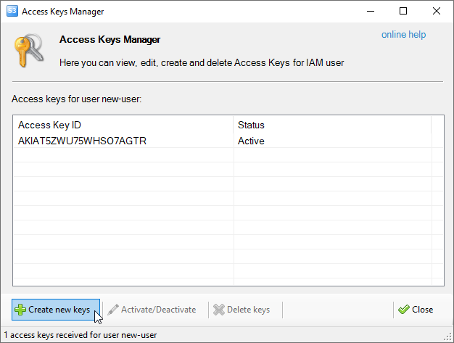Maximize the Access Keys Manager window
This screenshot has width=454, height=343.
[403, 12]
